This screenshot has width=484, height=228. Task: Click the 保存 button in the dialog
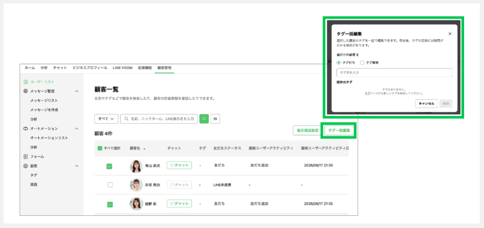click(x=446, y=103)
